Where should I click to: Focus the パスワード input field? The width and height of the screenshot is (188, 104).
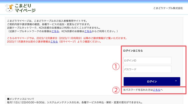pyautogui.click(x=147, y=69)
